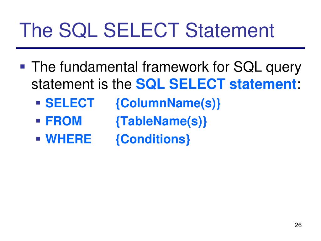Click the {Conditions} placeholder text

[x=153, y=139]
